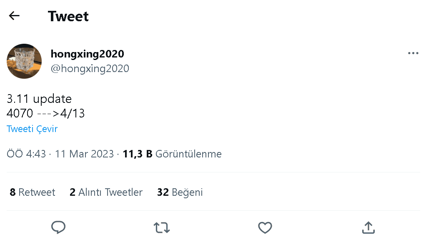Translate the tweet with Tweeti Çevir
The width and height of the screenshot is (431, 242).
pos(32,129)
